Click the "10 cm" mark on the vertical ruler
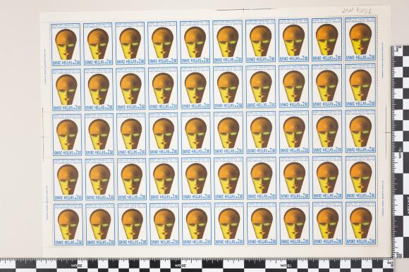The width and height of the screenshot is (409, 272). 400,153
